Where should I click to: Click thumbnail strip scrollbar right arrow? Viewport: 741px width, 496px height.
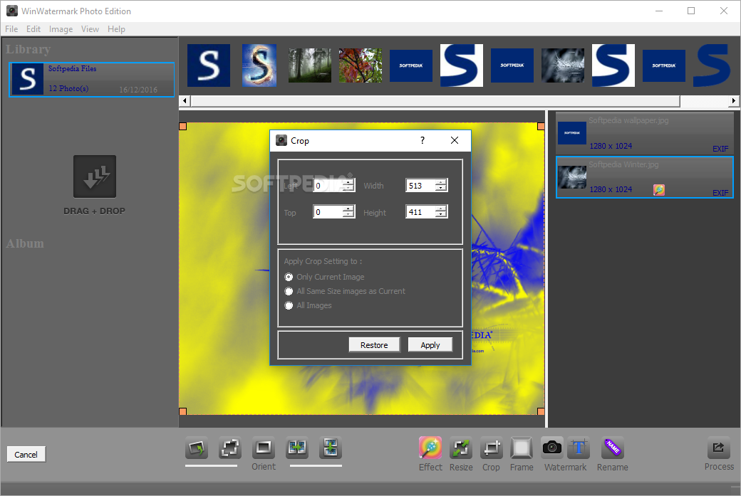point(733,100)
